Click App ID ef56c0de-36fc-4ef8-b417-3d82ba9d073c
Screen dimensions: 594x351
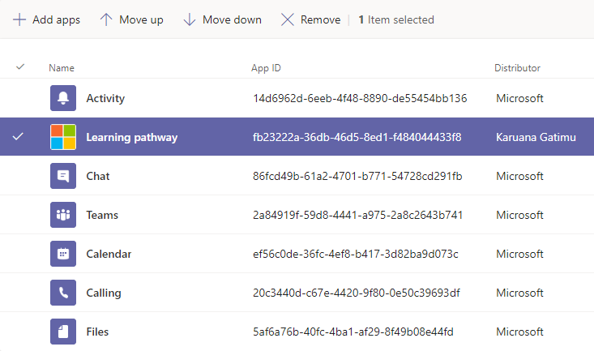point(355,254)
